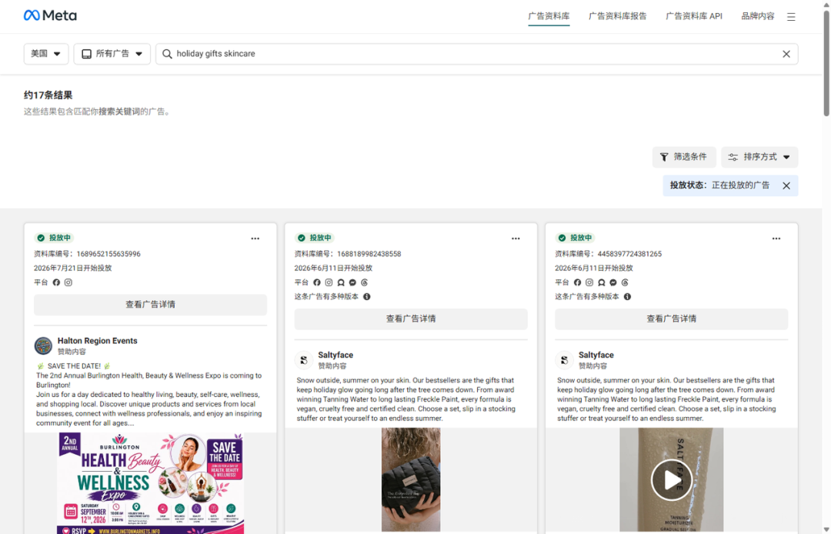Screen dimensions: 831x534
Task: Click the 约17条结果 heading
Action: coord(48,95)
